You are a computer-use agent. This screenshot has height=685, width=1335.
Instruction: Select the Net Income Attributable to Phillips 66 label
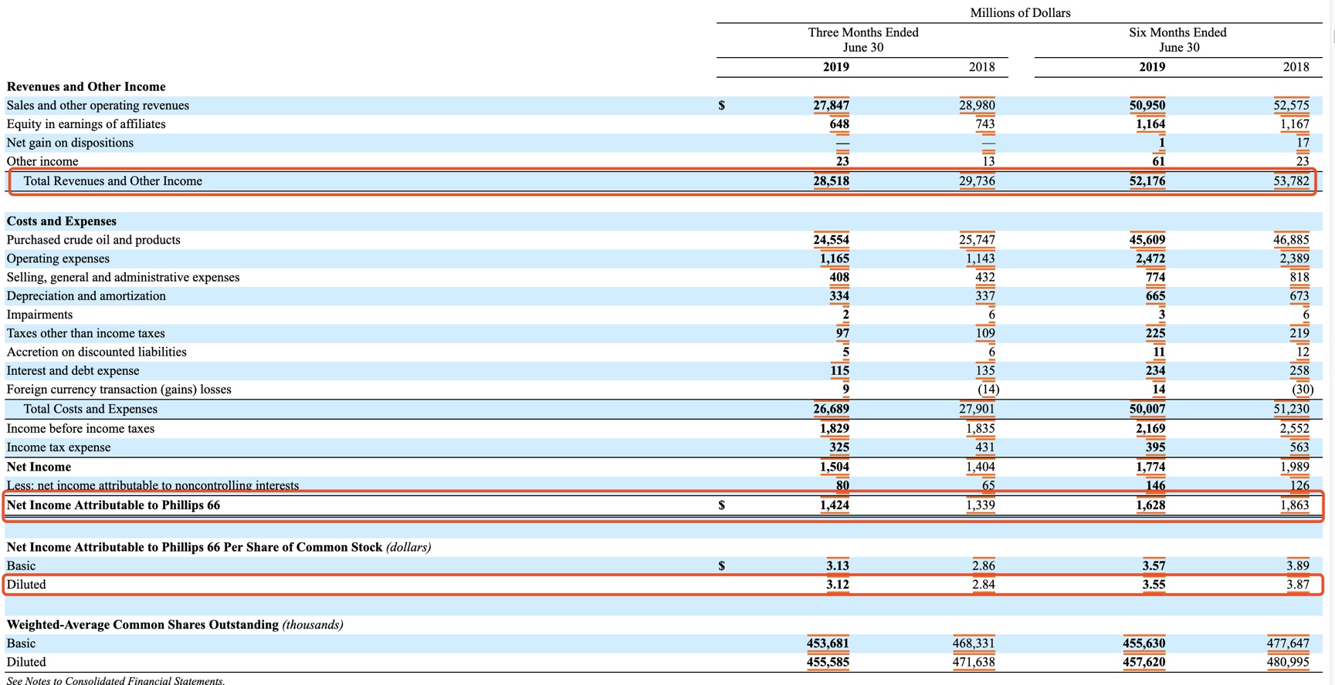coord(114,505)
